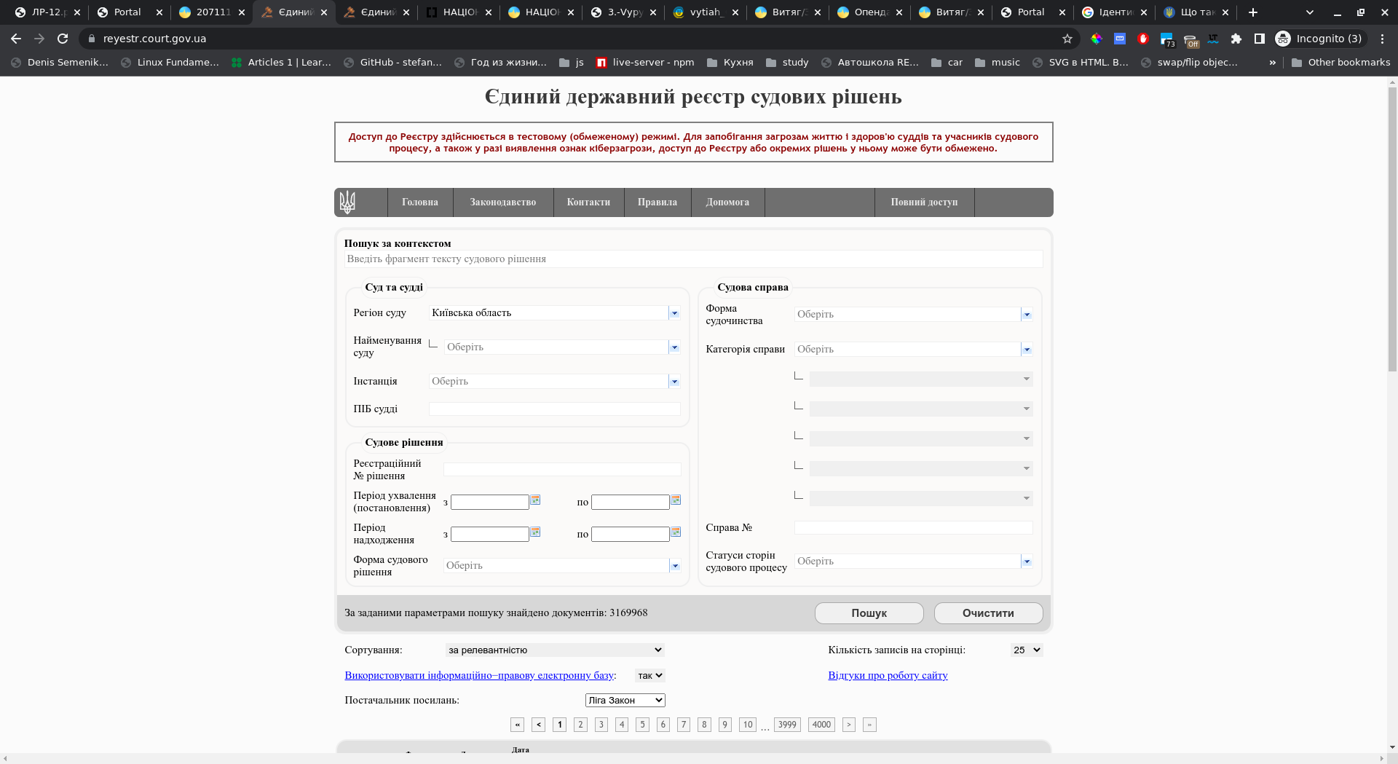
Task: Open a new browser tab
Action: [1253, 12]
